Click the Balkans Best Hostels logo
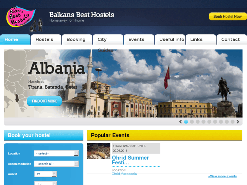247x185 pixels. pos(24,19)
